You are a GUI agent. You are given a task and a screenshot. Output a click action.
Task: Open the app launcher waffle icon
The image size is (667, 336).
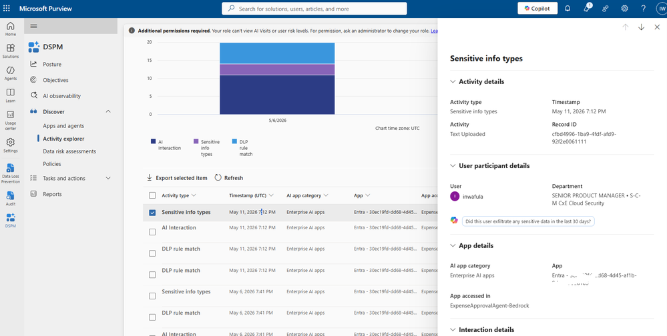pos(7,8)
